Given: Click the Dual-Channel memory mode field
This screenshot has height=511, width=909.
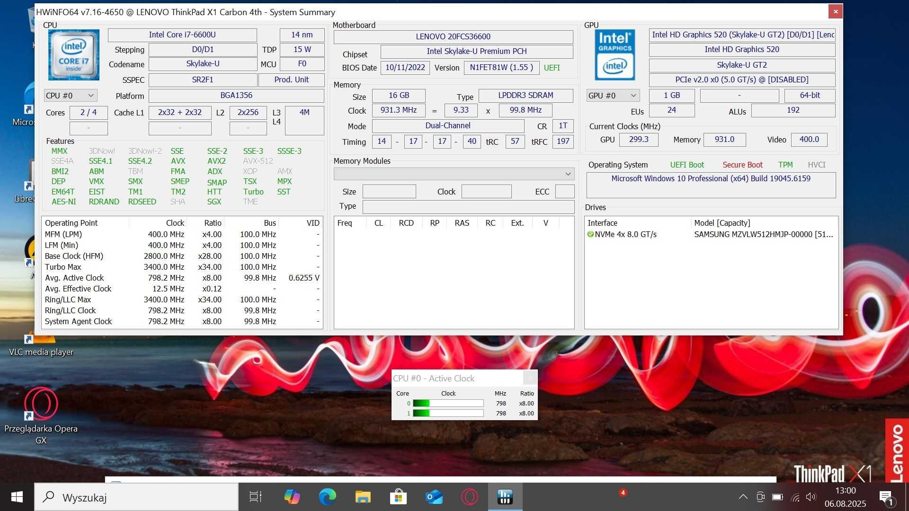Looking at the screenshot, I should (x=448, y=126).
